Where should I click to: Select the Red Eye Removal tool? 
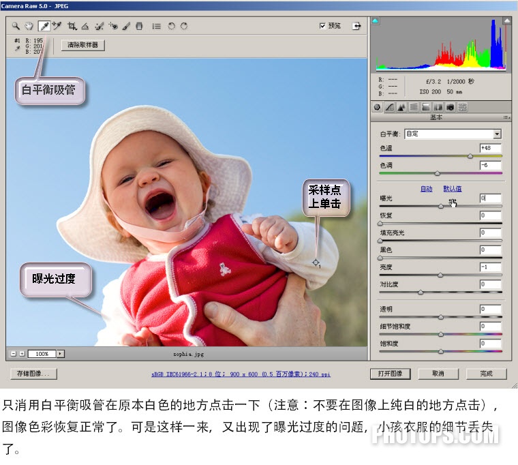[113, 26]
